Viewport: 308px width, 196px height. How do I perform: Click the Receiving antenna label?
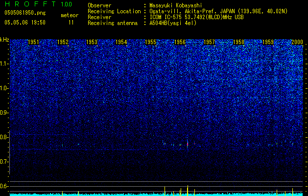click(113, 23)
